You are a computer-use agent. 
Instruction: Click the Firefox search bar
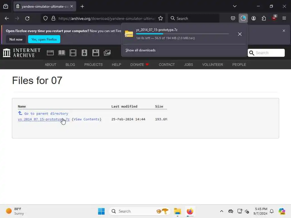coord(194,18)
